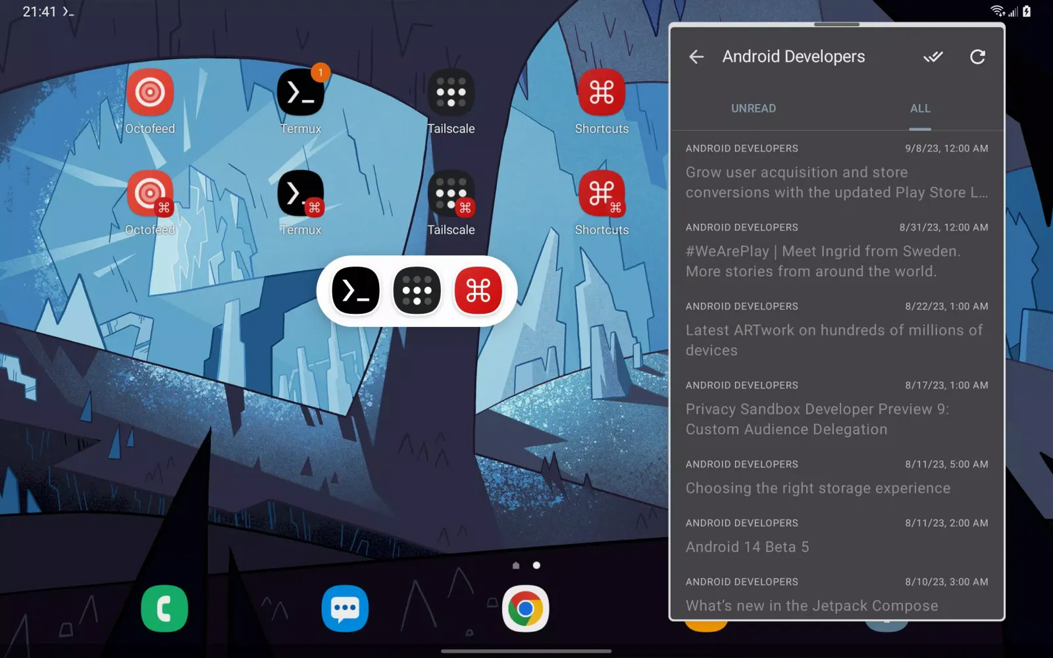Switch to the ALL tab
The image size is (1053, 658).
point(919,108)
